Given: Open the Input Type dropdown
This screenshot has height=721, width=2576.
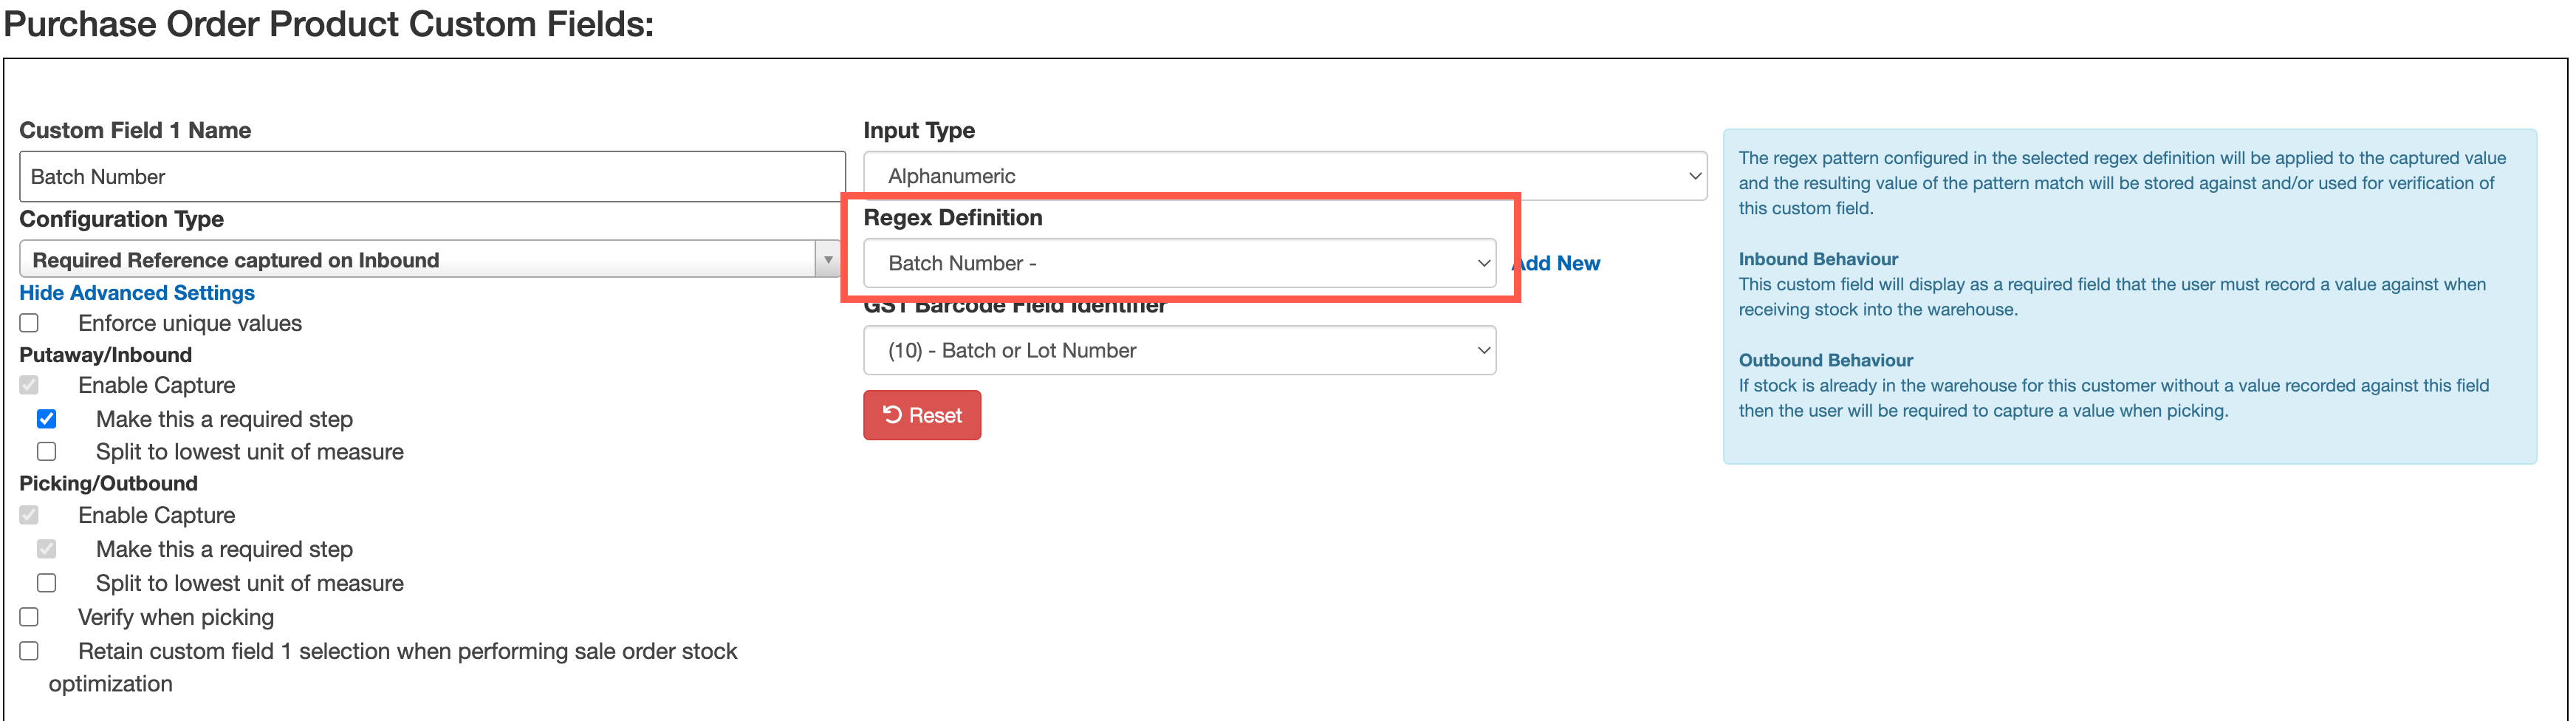Looking at the screenshot, I should [1284, 176].
